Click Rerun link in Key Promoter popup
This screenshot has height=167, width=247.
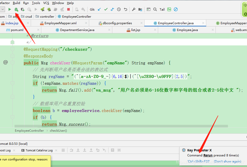[x=208, y=155]
